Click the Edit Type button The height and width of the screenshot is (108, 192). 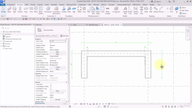click(x=64, y=36)
